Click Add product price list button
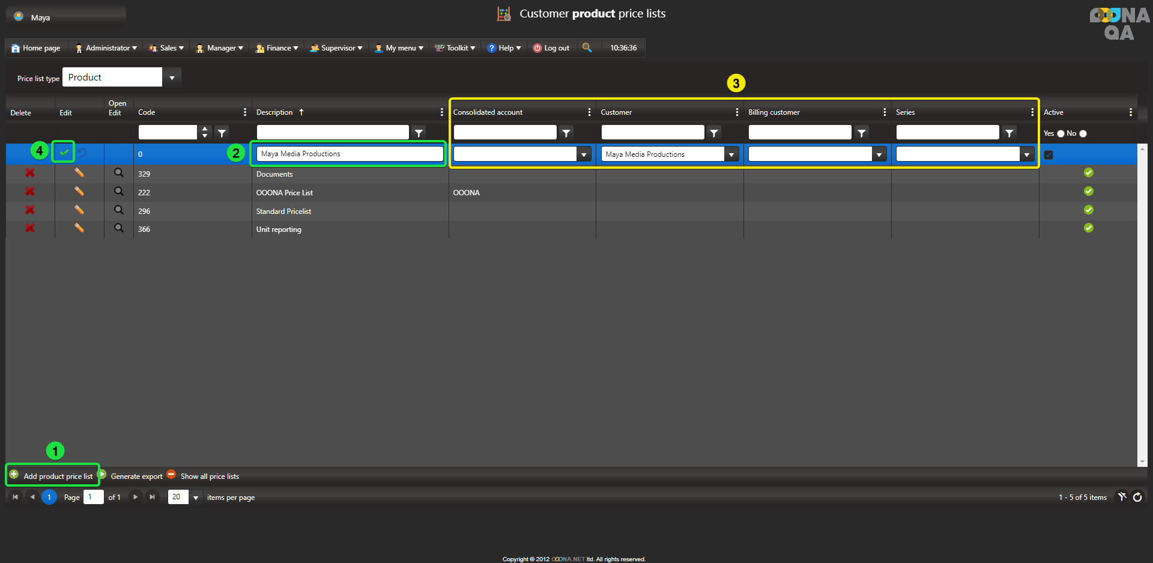Image resolution: width=1153 pixels, height=563 pixels. [52, 475]
